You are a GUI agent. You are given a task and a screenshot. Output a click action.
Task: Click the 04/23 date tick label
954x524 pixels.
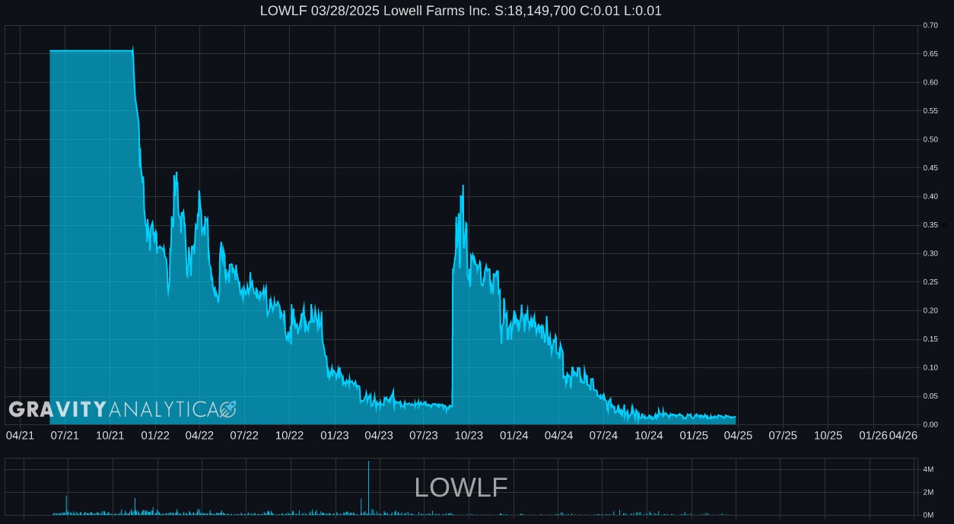[379, 435]
